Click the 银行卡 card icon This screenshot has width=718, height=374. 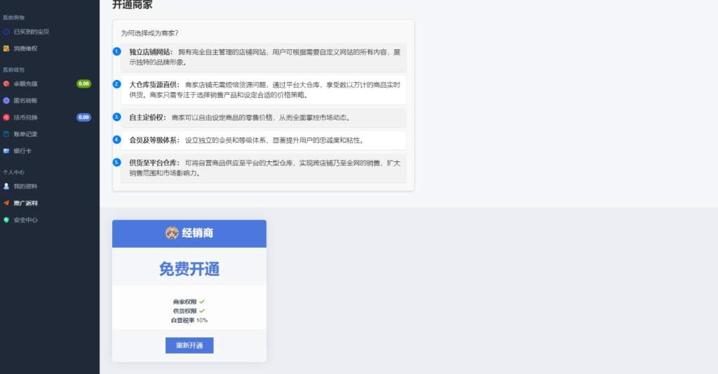(6, 151)
